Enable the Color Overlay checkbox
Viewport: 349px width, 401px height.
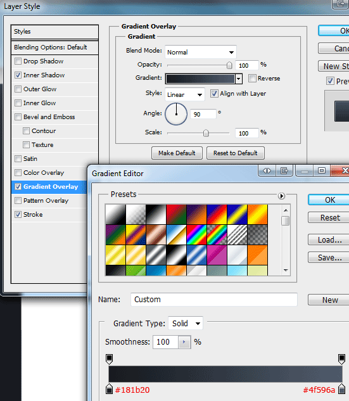18,172
